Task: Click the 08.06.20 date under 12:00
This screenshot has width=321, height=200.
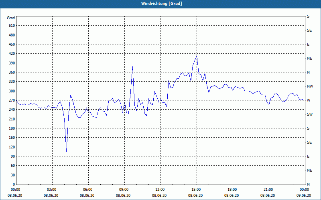Action: click(159, 196)
